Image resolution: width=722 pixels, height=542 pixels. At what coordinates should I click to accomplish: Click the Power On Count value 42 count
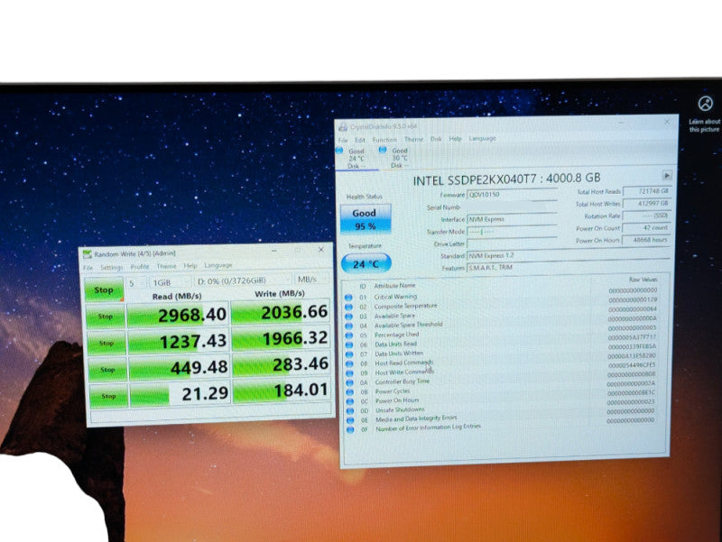(646, 228)
